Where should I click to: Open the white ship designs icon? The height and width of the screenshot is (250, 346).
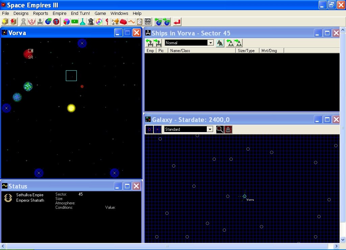[x=23, y=22]
